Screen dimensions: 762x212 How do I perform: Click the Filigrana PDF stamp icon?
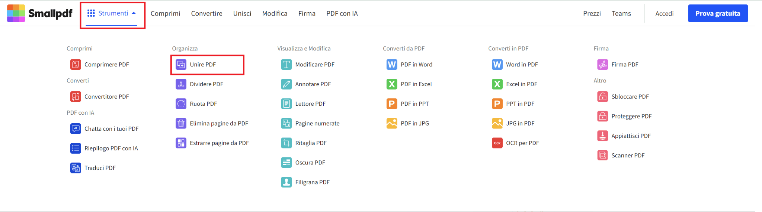(286, 182)
